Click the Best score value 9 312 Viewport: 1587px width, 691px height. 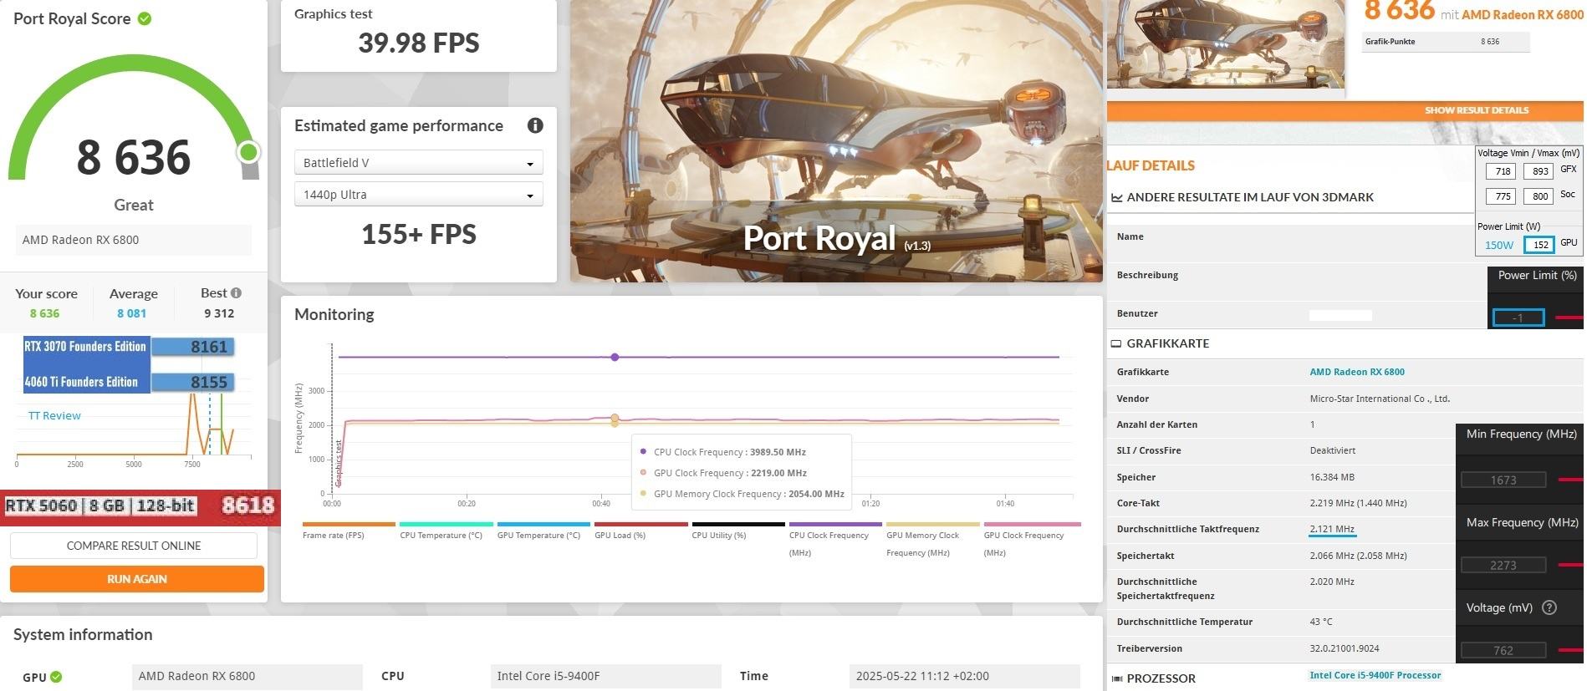219,313
